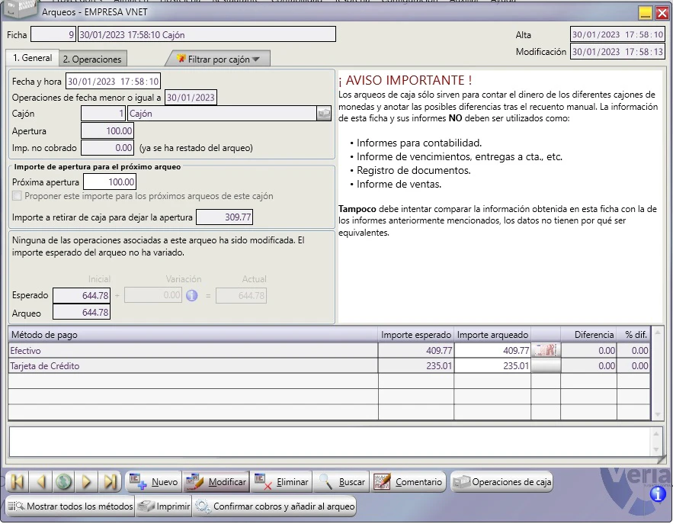Open Operaciones de caja
Image resolution: width=673 pixels, height=524 pixels.
click(x=502, y=482)
